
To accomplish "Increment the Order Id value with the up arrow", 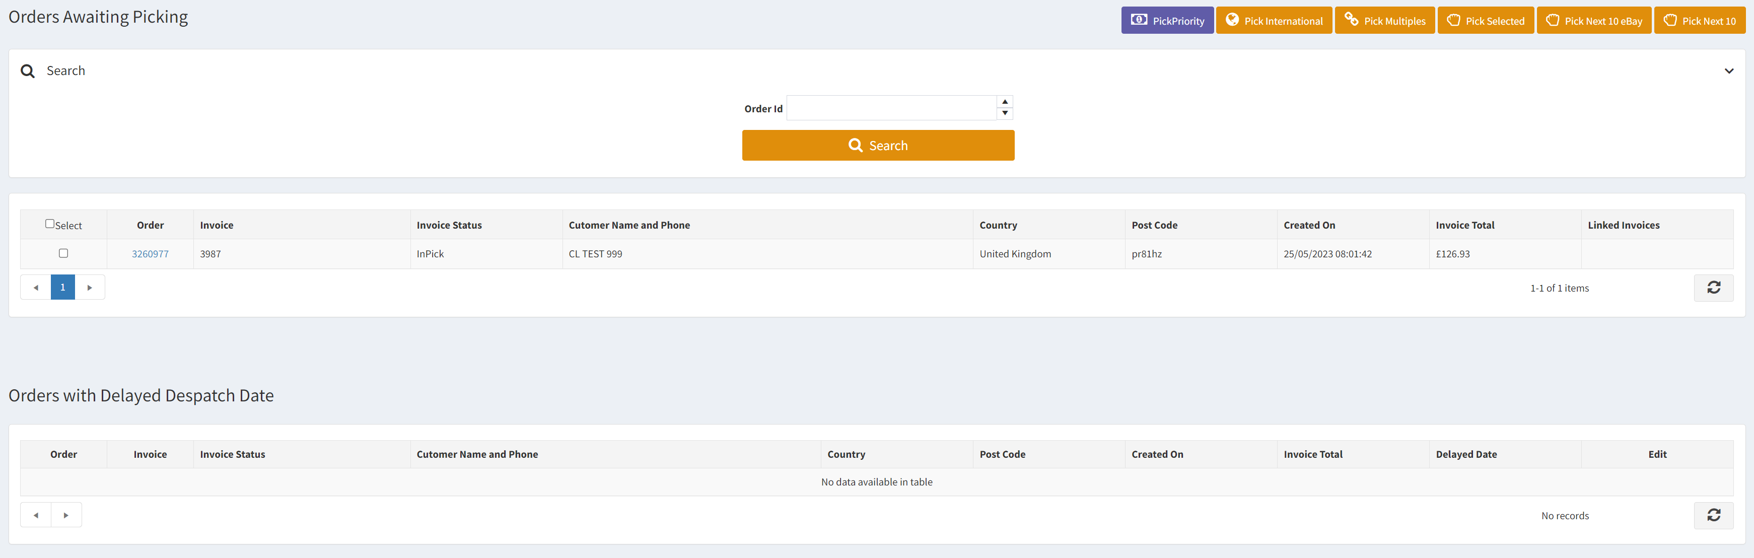I will click(x=1005, y=102).
